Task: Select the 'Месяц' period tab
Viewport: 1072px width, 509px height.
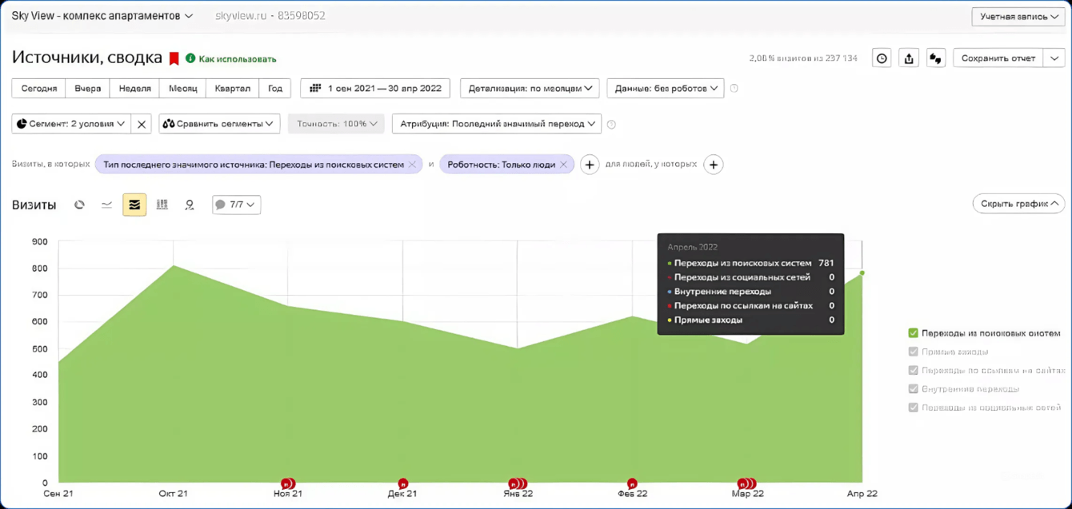Action: pyautogui.click(x=183, y=88)
